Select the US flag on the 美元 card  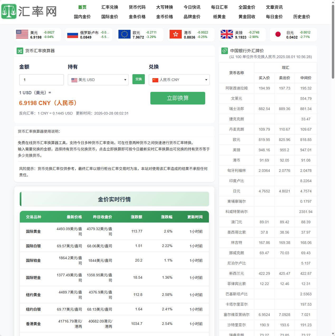(x=22, y=34)
